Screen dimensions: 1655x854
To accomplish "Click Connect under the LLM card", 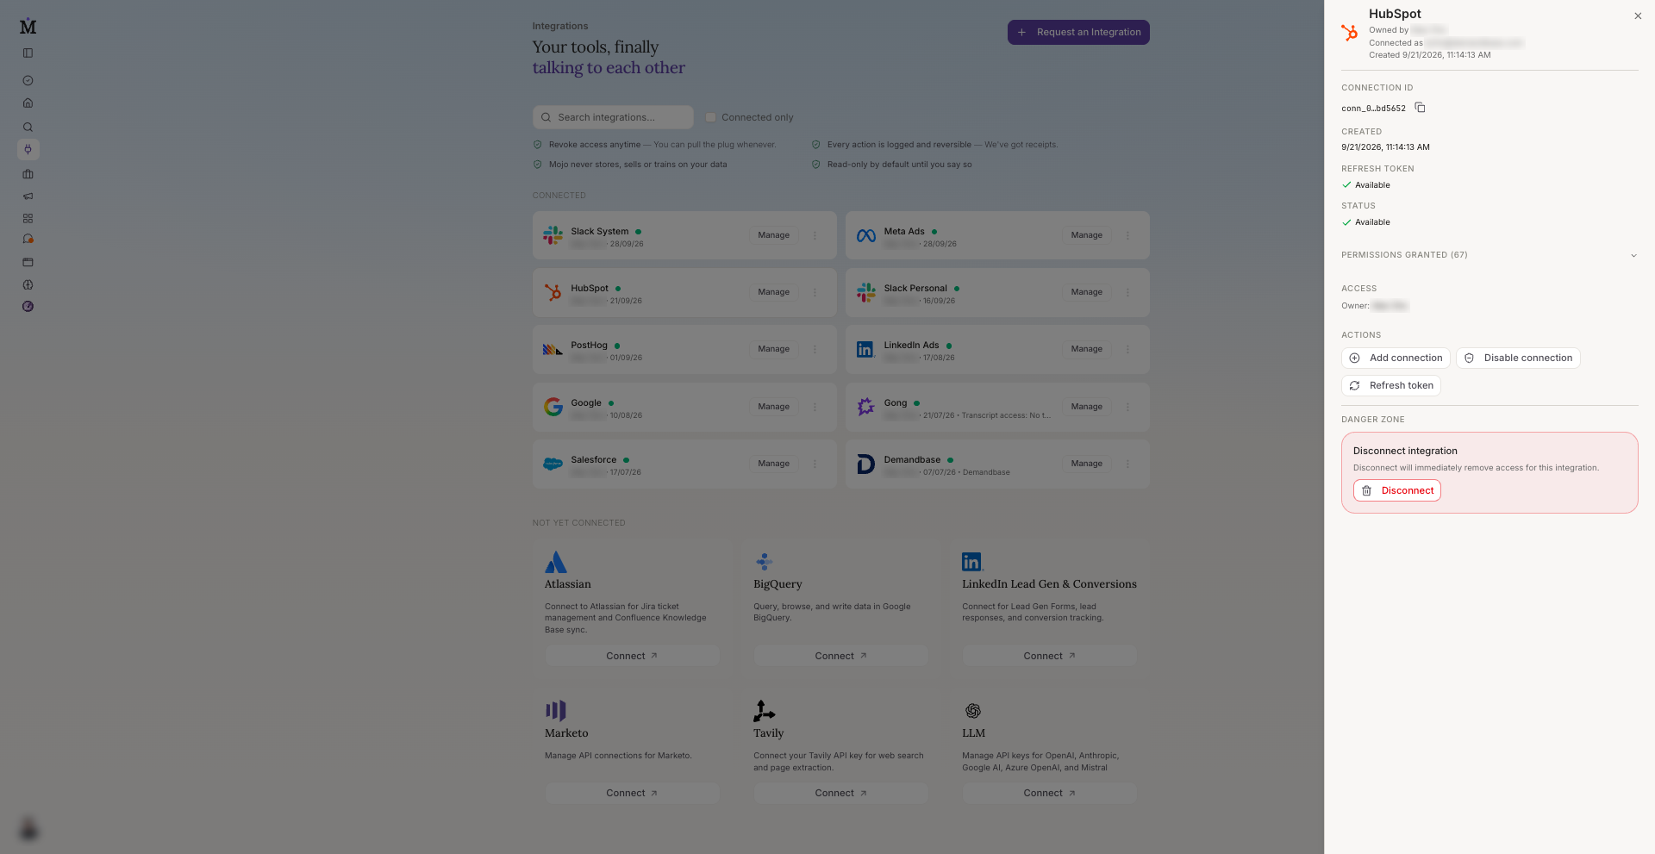I will click(x=1049, y=793).
